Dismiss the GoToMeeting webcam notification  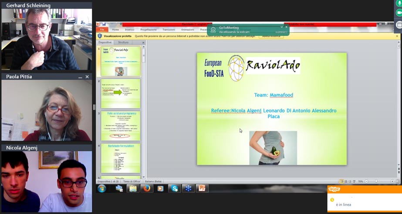click(x=287, y=27)
